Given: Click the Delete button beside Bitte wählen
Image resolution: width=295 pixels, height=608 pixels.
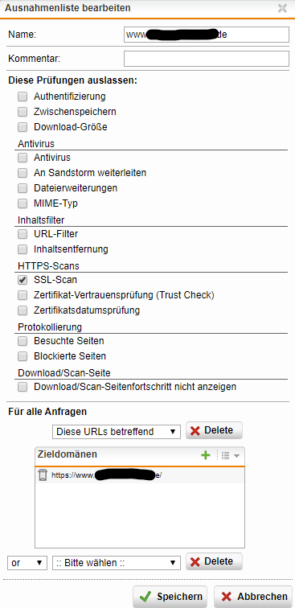Looking at the screenshot, I should pyautogui.click(x=214, y=561).
